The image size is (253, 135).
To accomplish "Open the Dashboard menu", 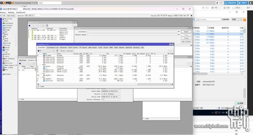I will click(x=21, y=12).
